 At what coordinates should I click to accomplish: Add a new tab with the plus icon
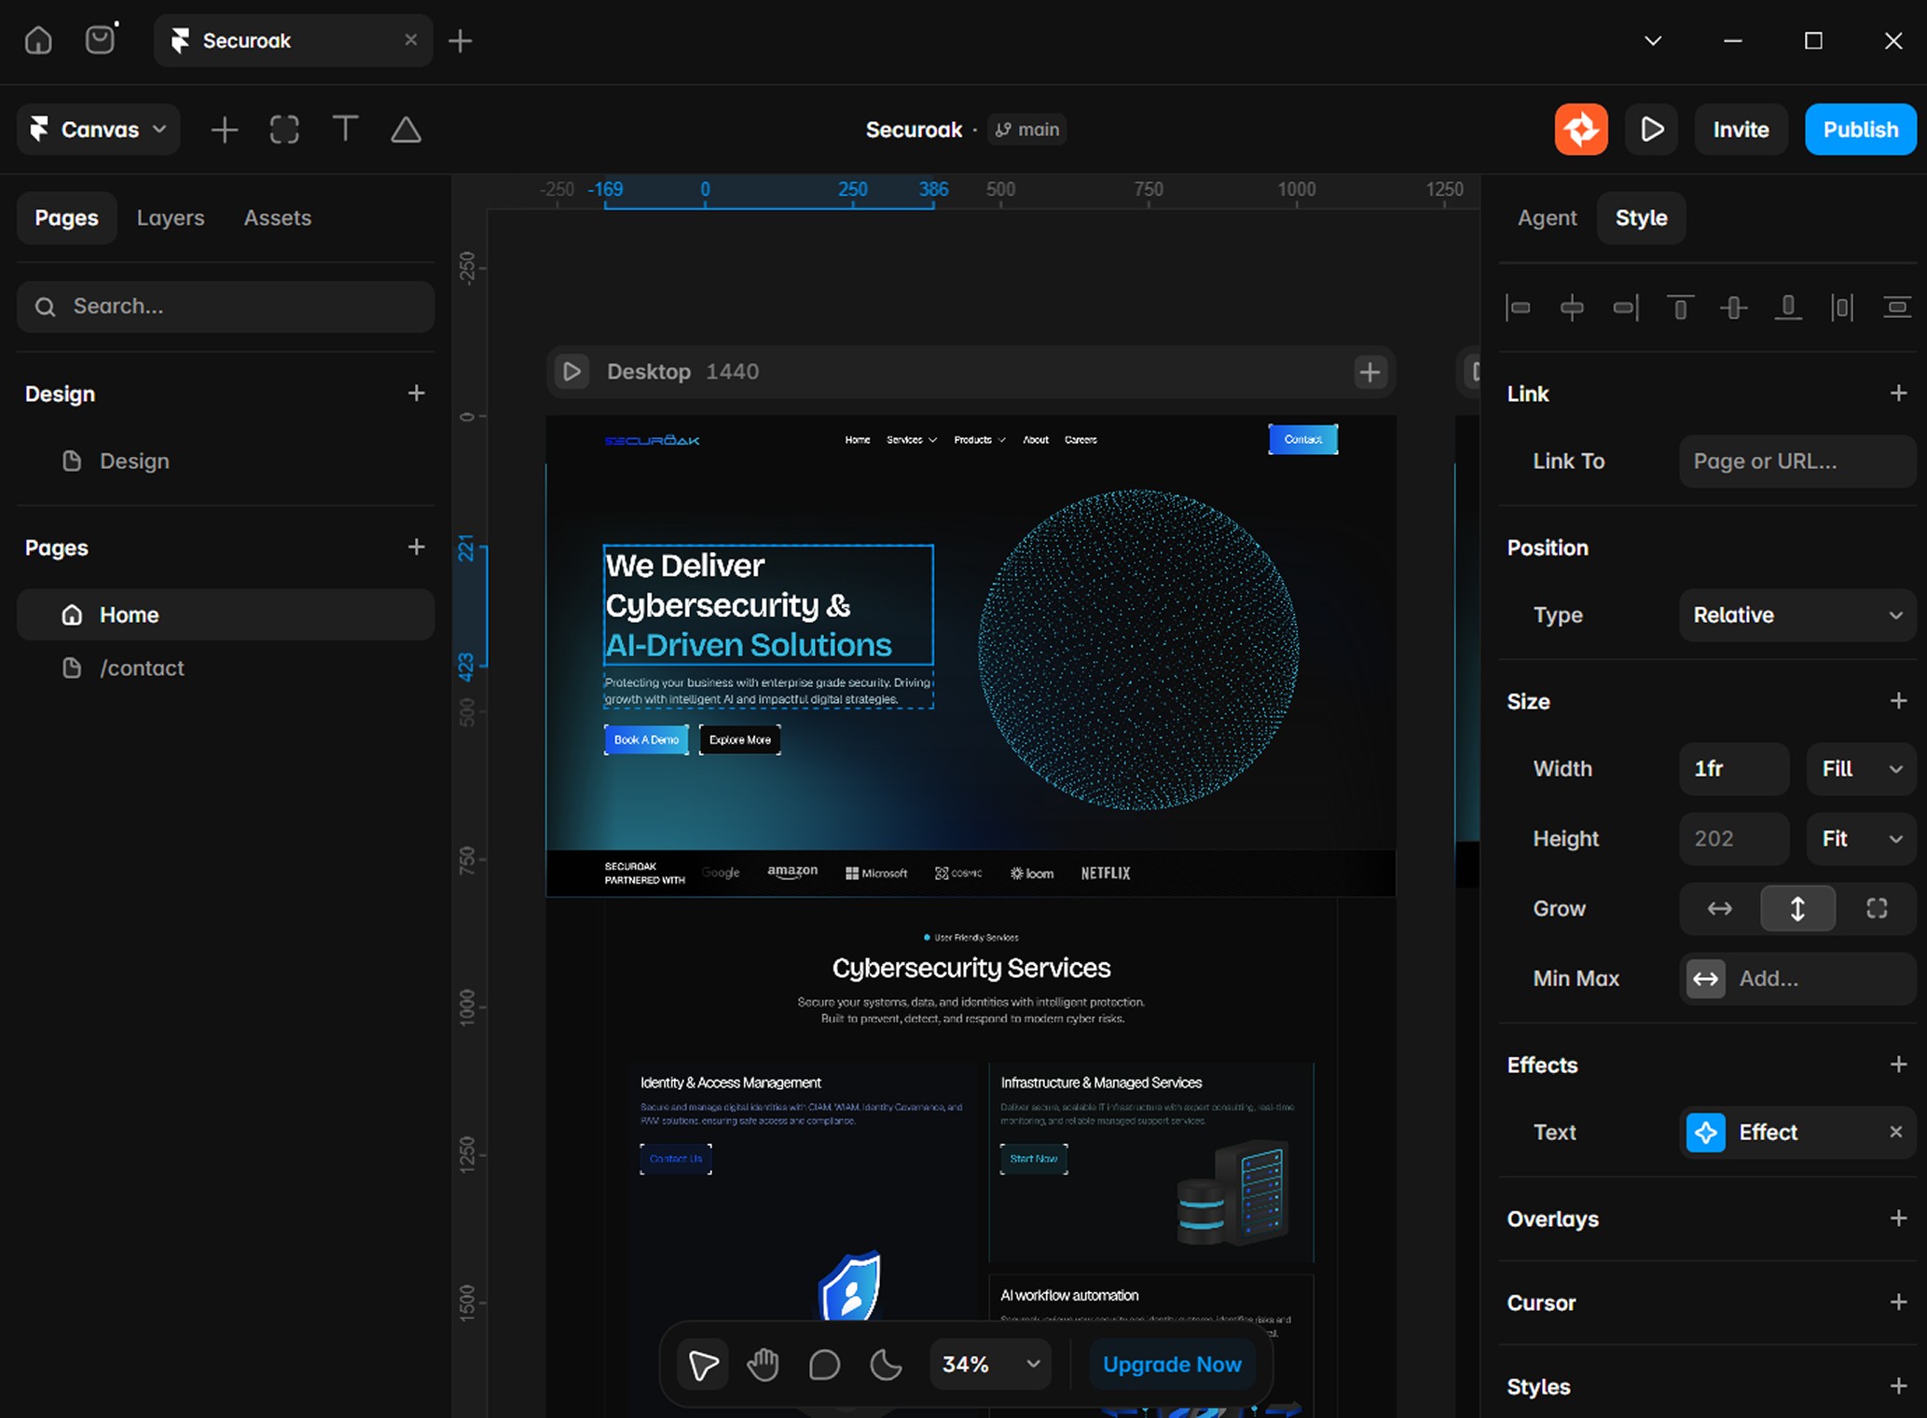coord(461,40)
